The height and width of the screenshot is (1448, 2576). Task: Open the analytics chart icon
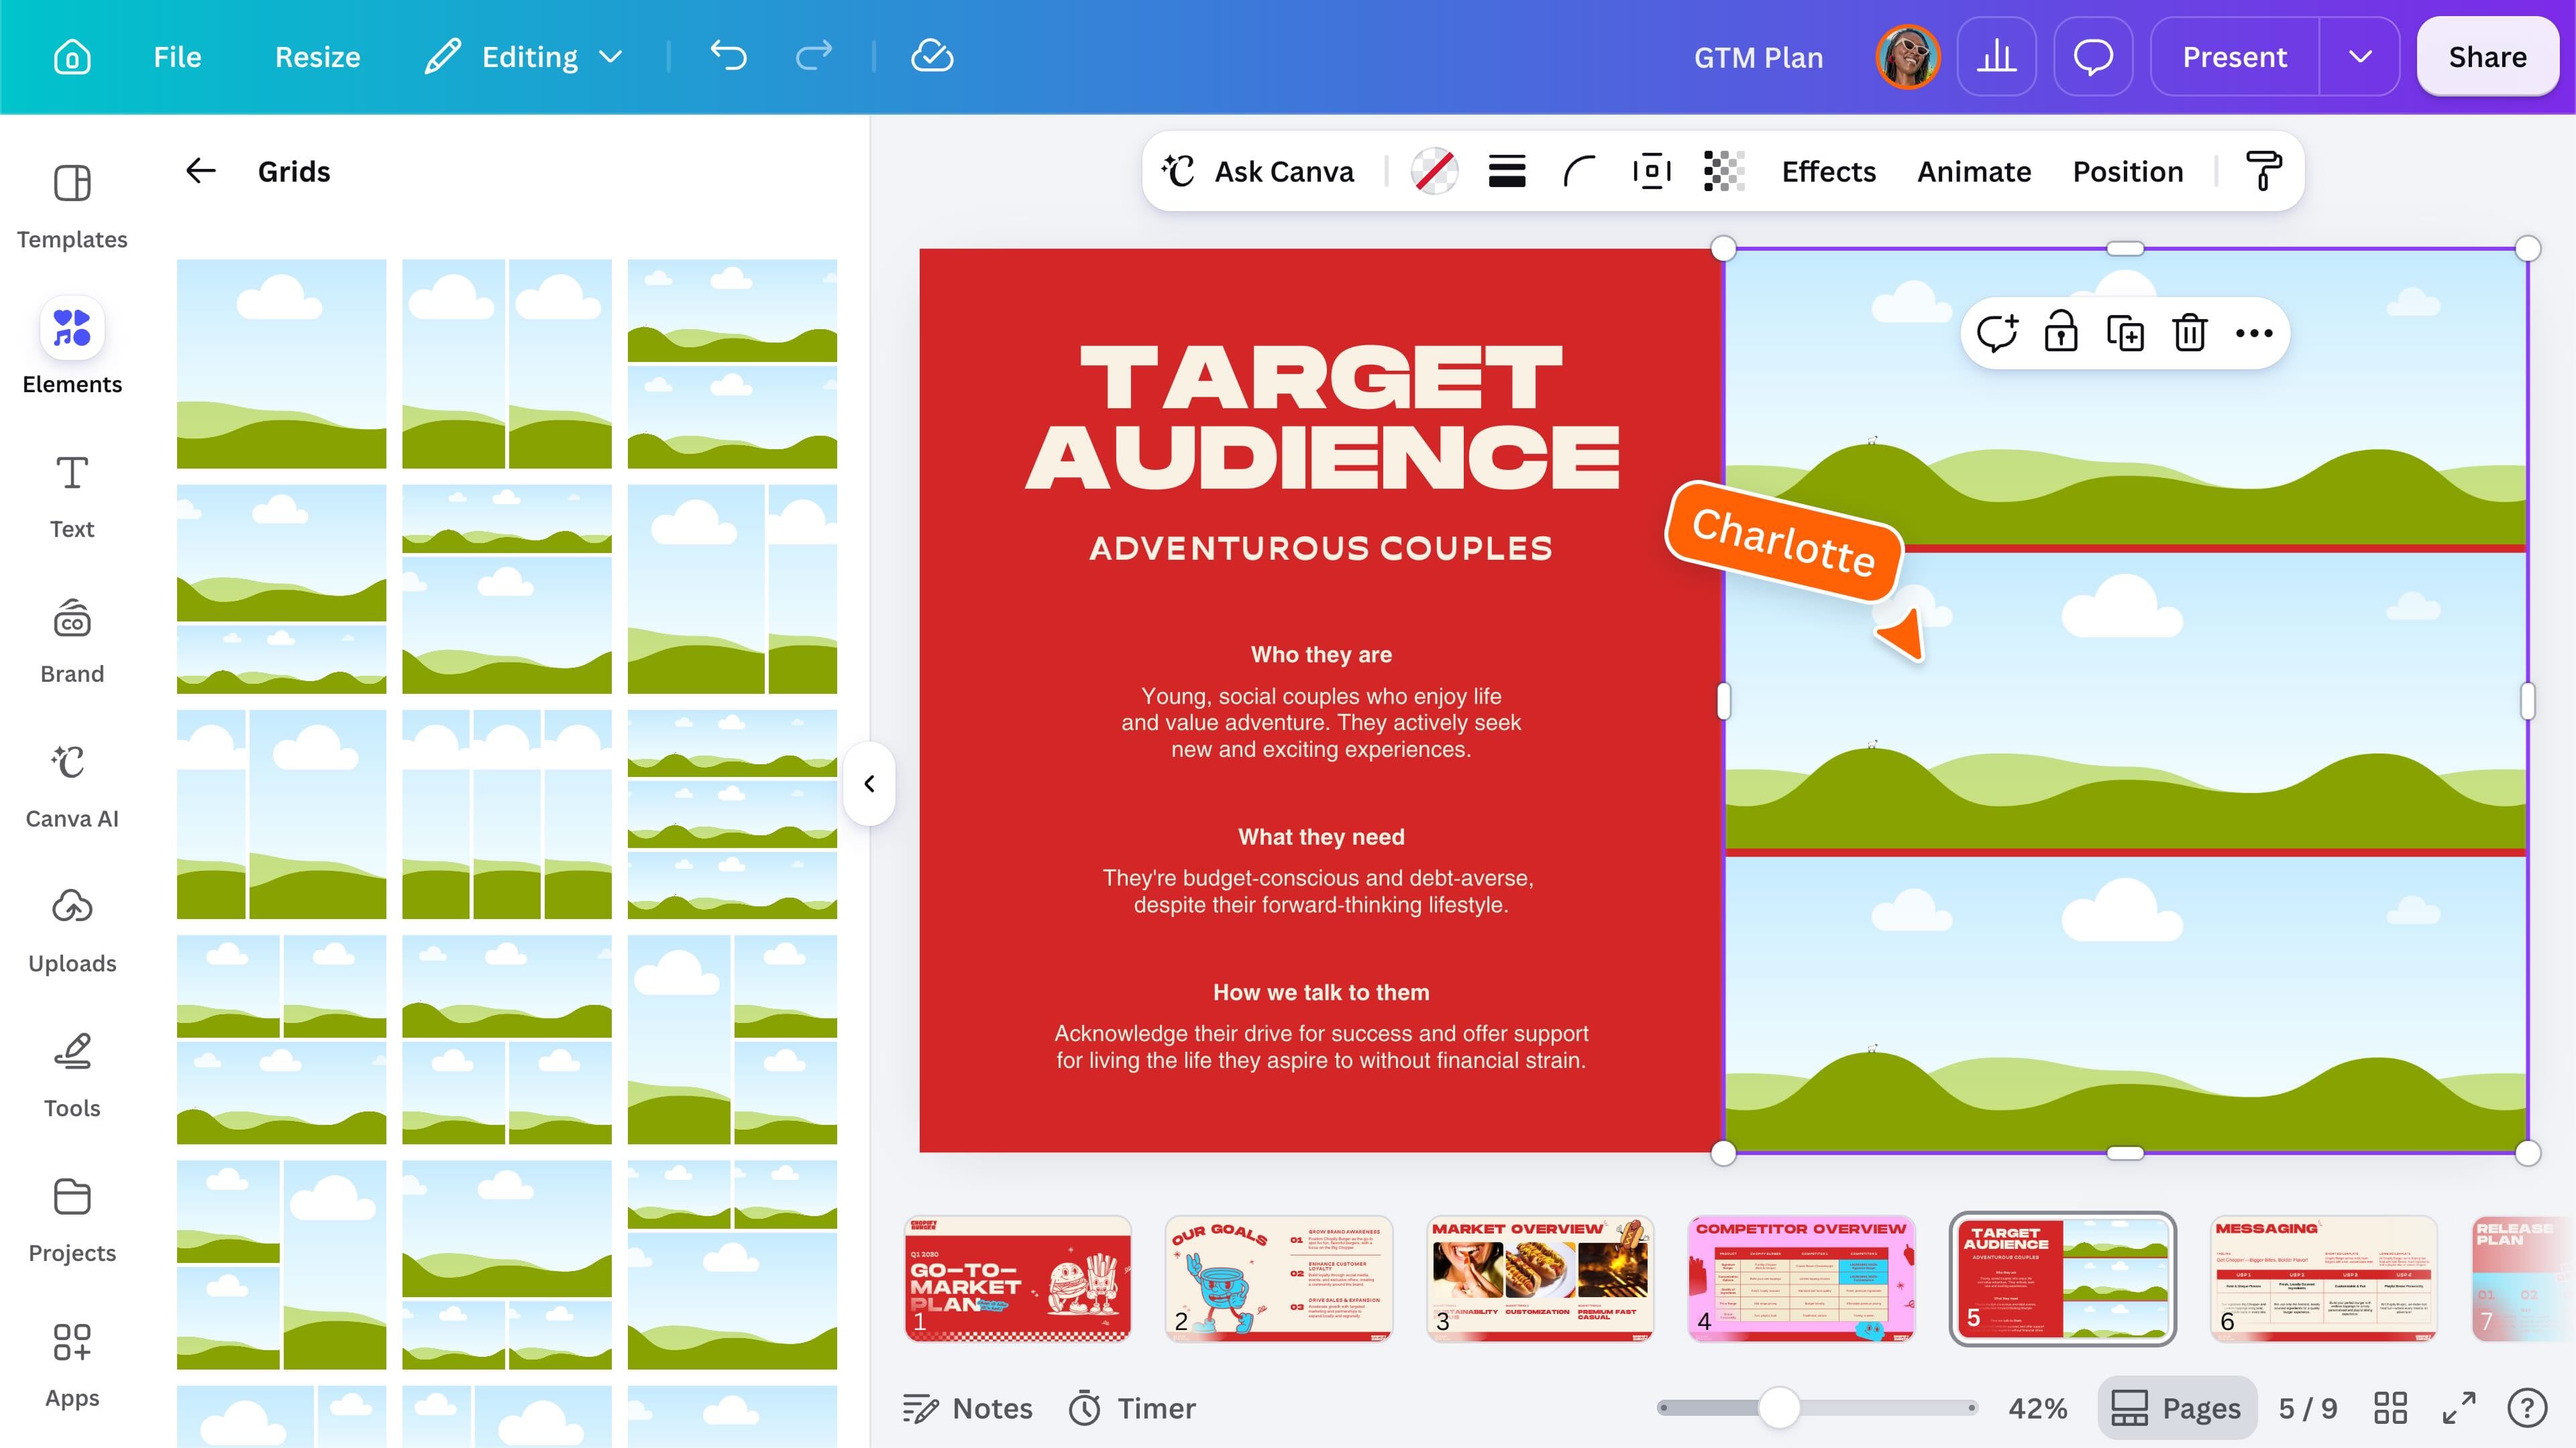point(1996,57)
